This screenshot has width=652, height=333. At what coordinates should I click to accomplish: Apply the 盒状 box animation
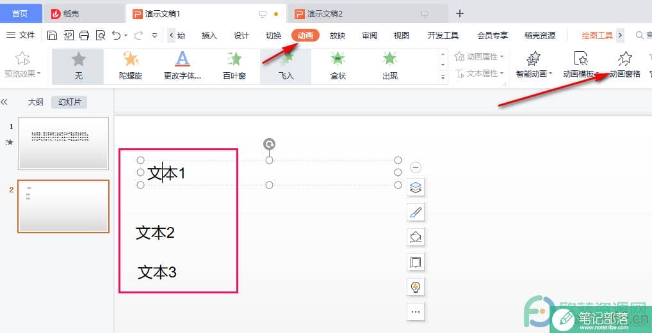click(338, 66)
